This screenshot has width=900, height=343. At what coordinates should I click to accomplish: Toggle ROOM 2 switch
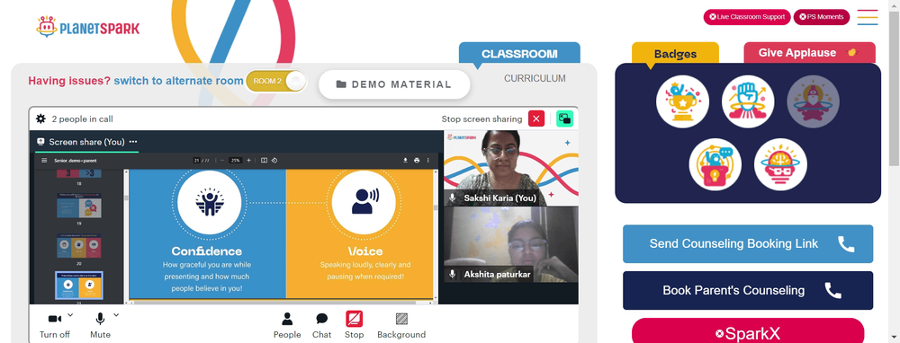[x=276, y=82]
